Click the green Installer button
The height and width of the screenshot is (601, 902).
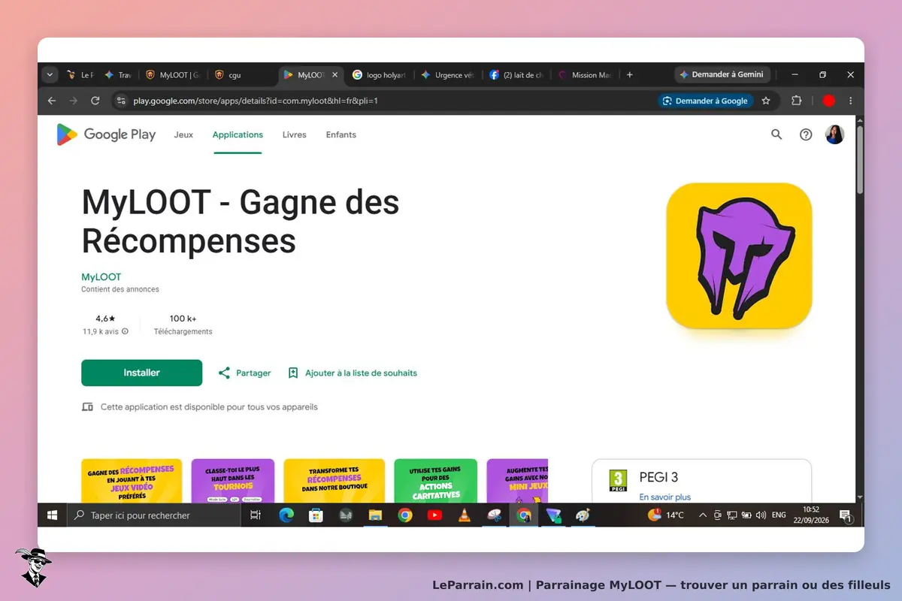pos(142,373)
